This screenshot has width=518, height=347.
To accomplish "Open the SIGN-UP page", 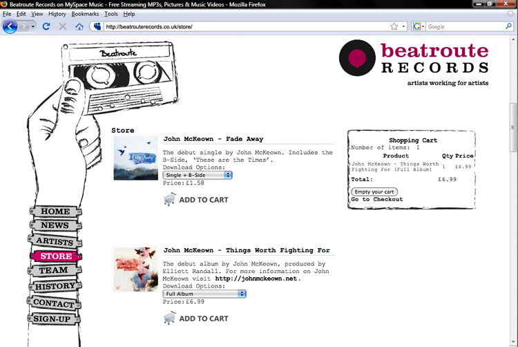I will point(52,319).
